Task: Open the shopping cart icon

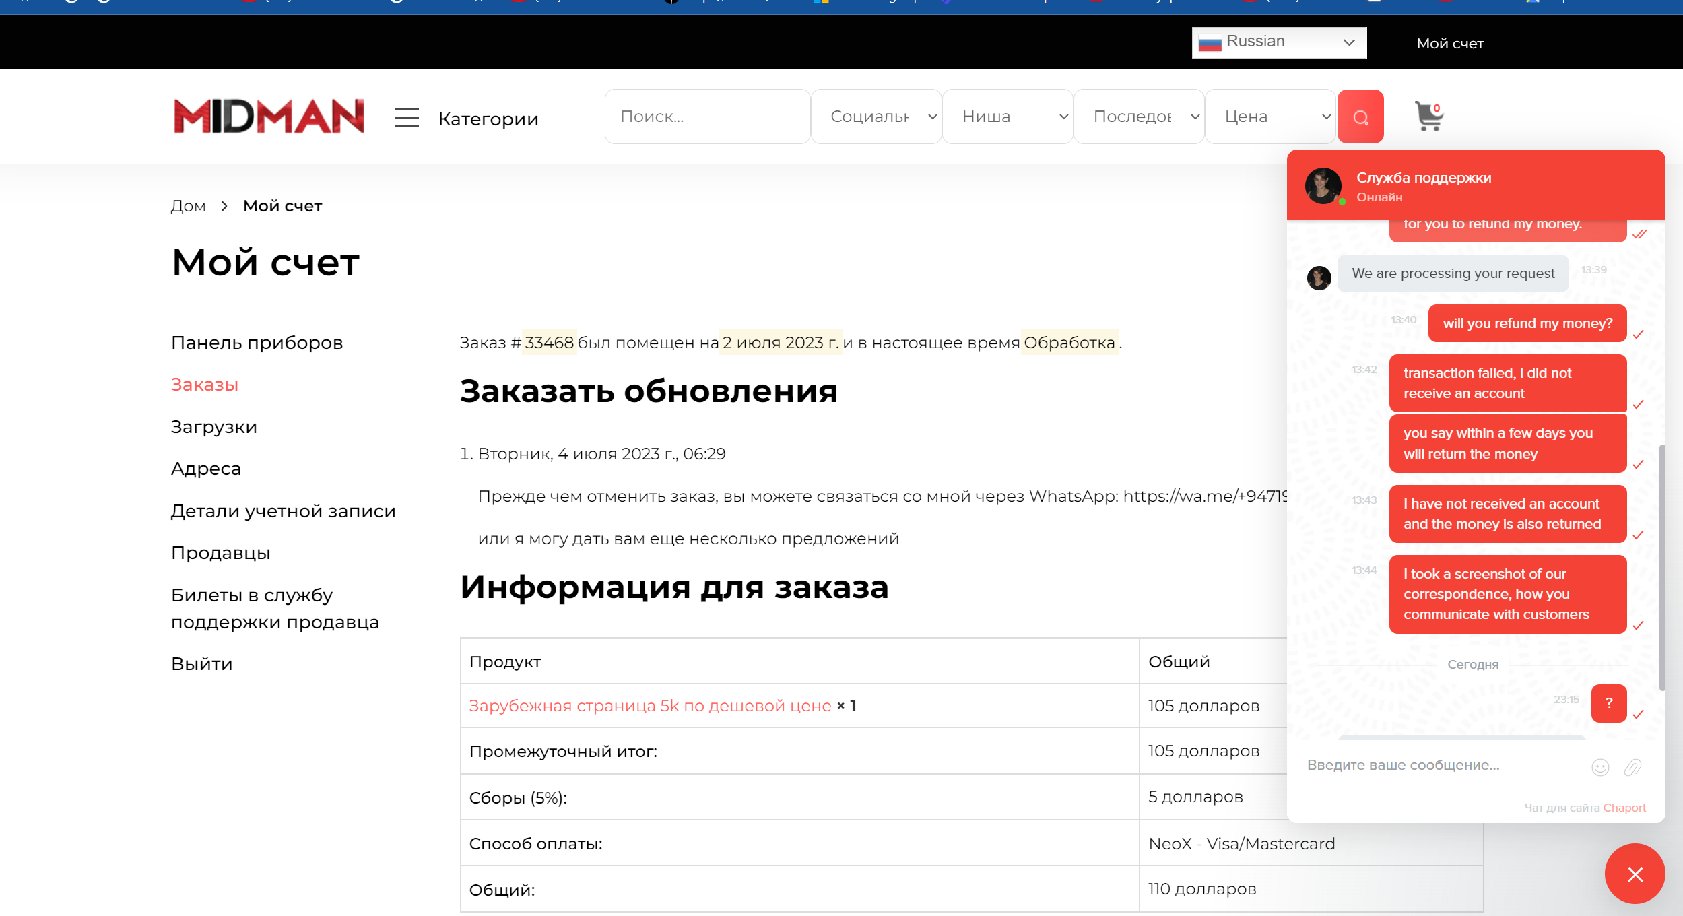Action: [x=1428, y=117]
